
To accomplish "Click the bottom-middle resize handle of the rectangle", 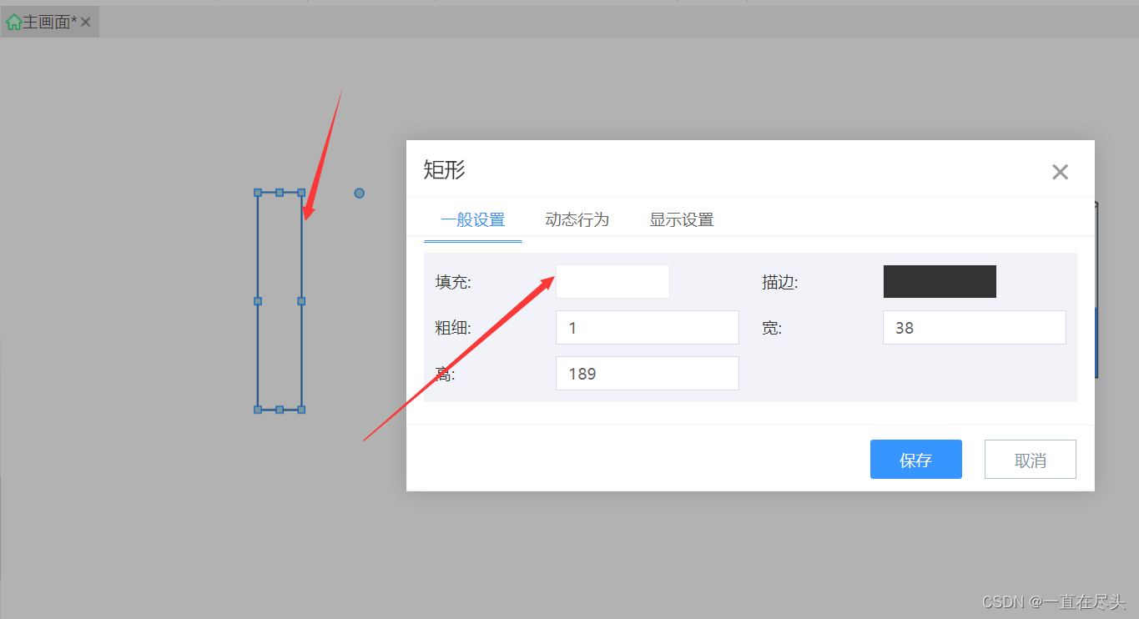I will click(279, 410).
